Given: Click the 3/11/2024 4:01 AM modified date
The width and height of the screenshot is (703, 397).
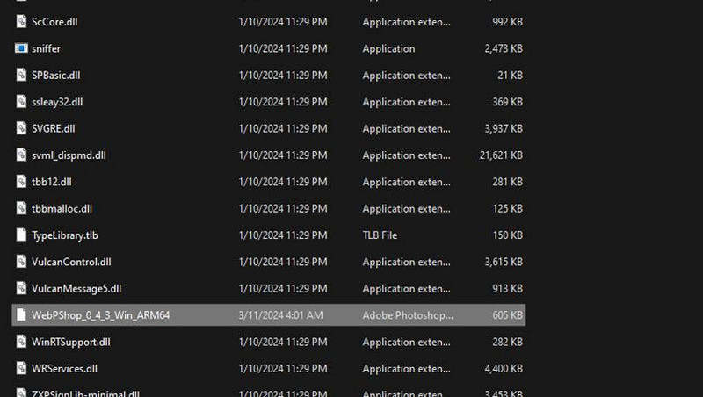Looking at the screenshot, I should (280, 314).
